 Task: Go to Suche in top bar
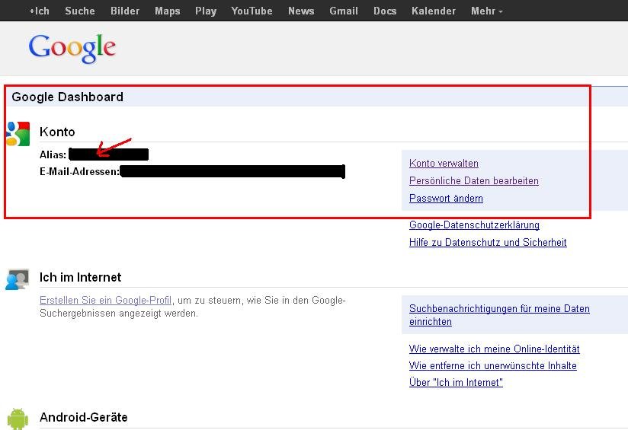(80, 11)
